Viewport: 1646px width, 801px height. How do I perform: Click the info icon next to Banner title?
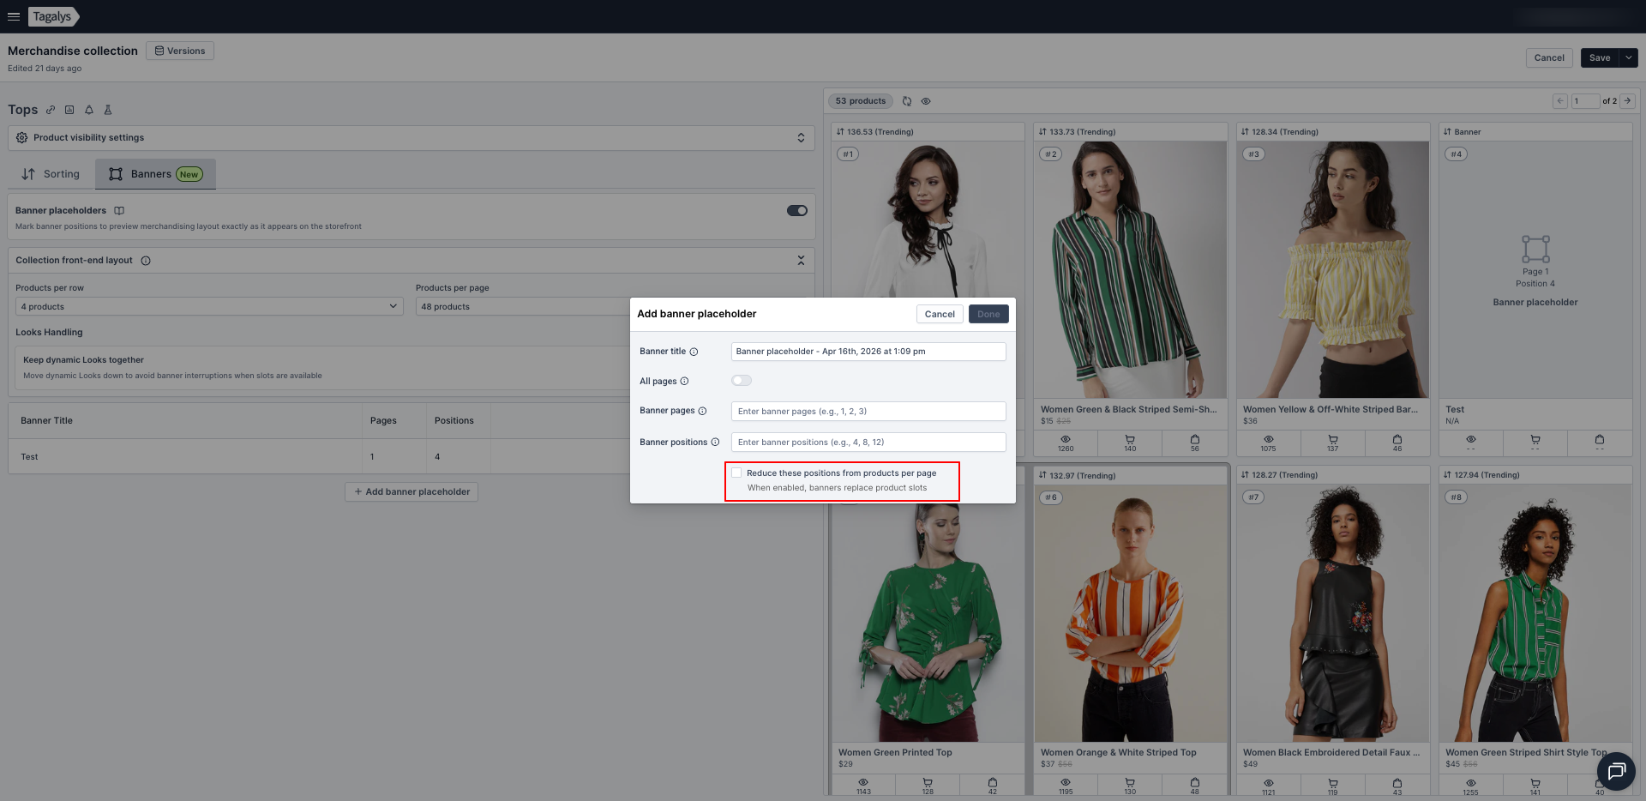point(694,352)
